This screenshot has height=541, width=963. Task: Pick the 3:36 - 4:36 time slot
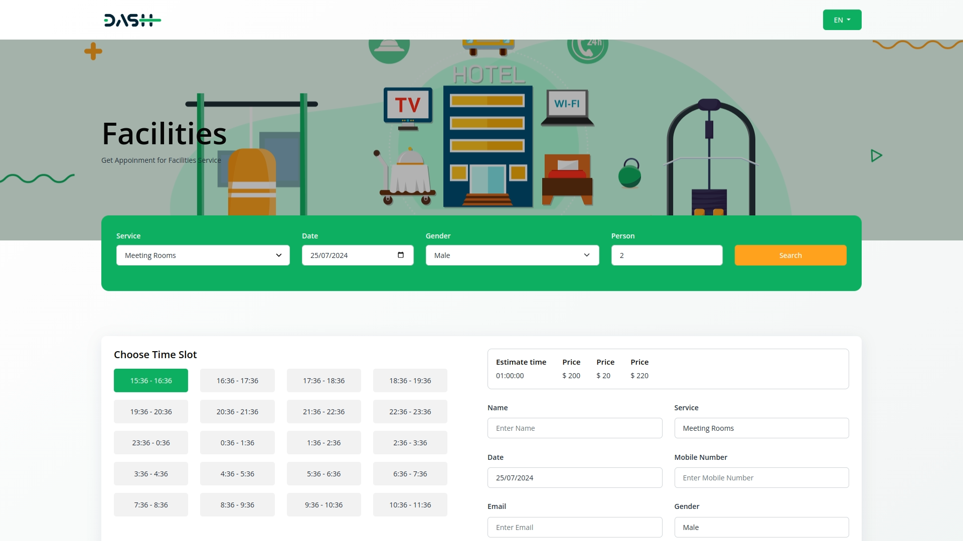click(x=151, y=474)
